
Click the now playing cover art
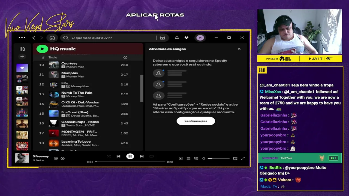click(x=22, y=158)
